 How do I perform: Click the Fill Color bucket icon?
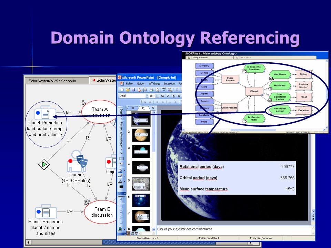click(x=120, y=170)
